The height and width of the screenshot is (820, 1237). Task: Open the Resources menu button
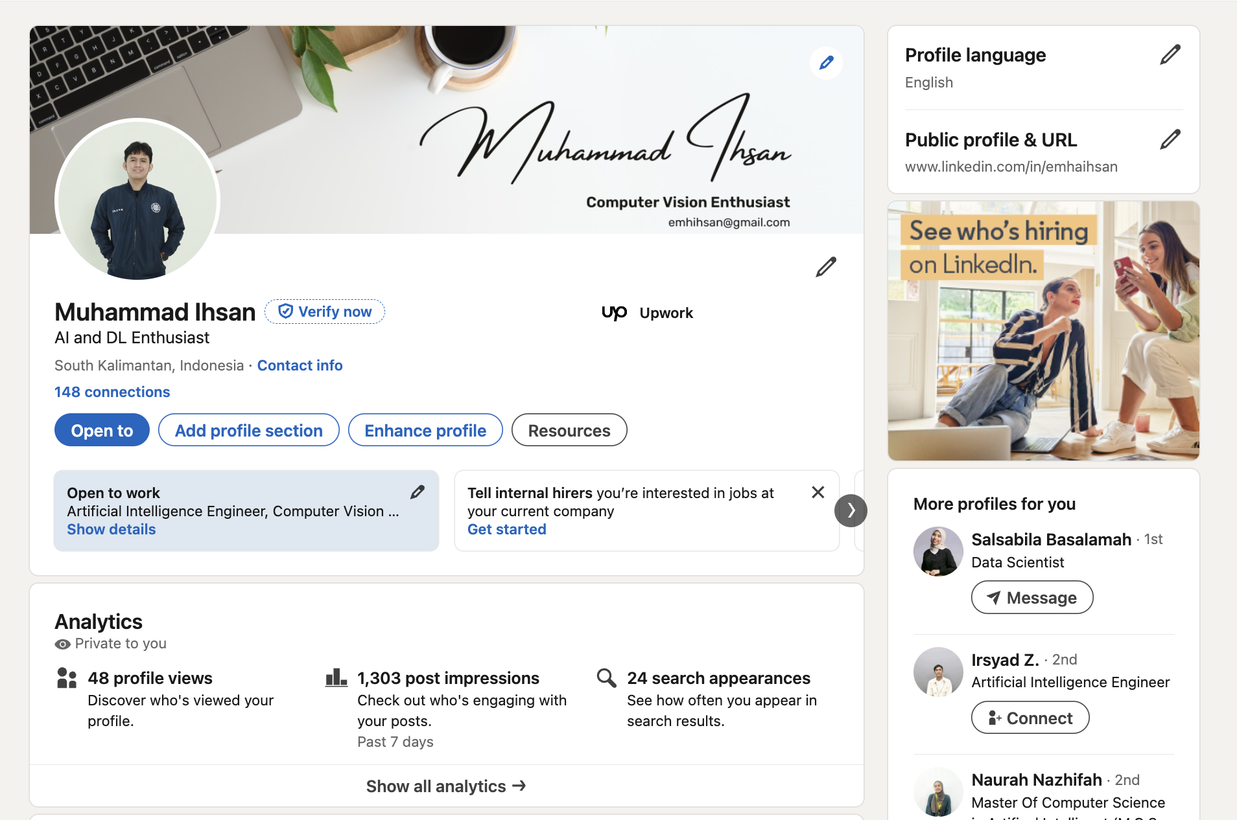point(569,430)
